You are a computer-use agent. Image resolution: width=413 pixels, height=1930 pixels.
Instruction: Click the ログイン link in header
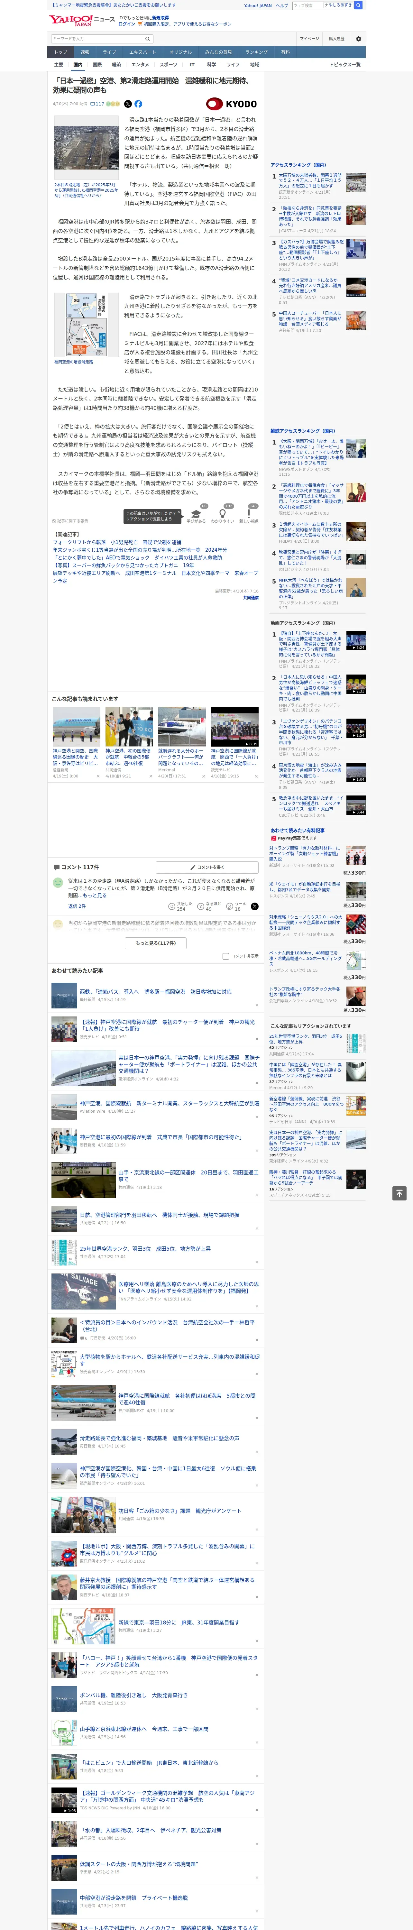point(127,24)
